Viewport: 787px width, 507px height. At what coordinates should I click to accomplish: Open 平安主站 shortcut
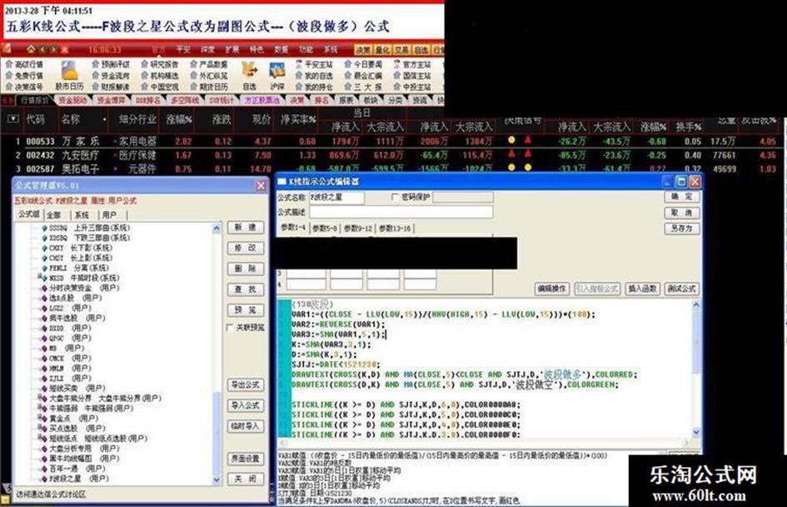[314, 64]
